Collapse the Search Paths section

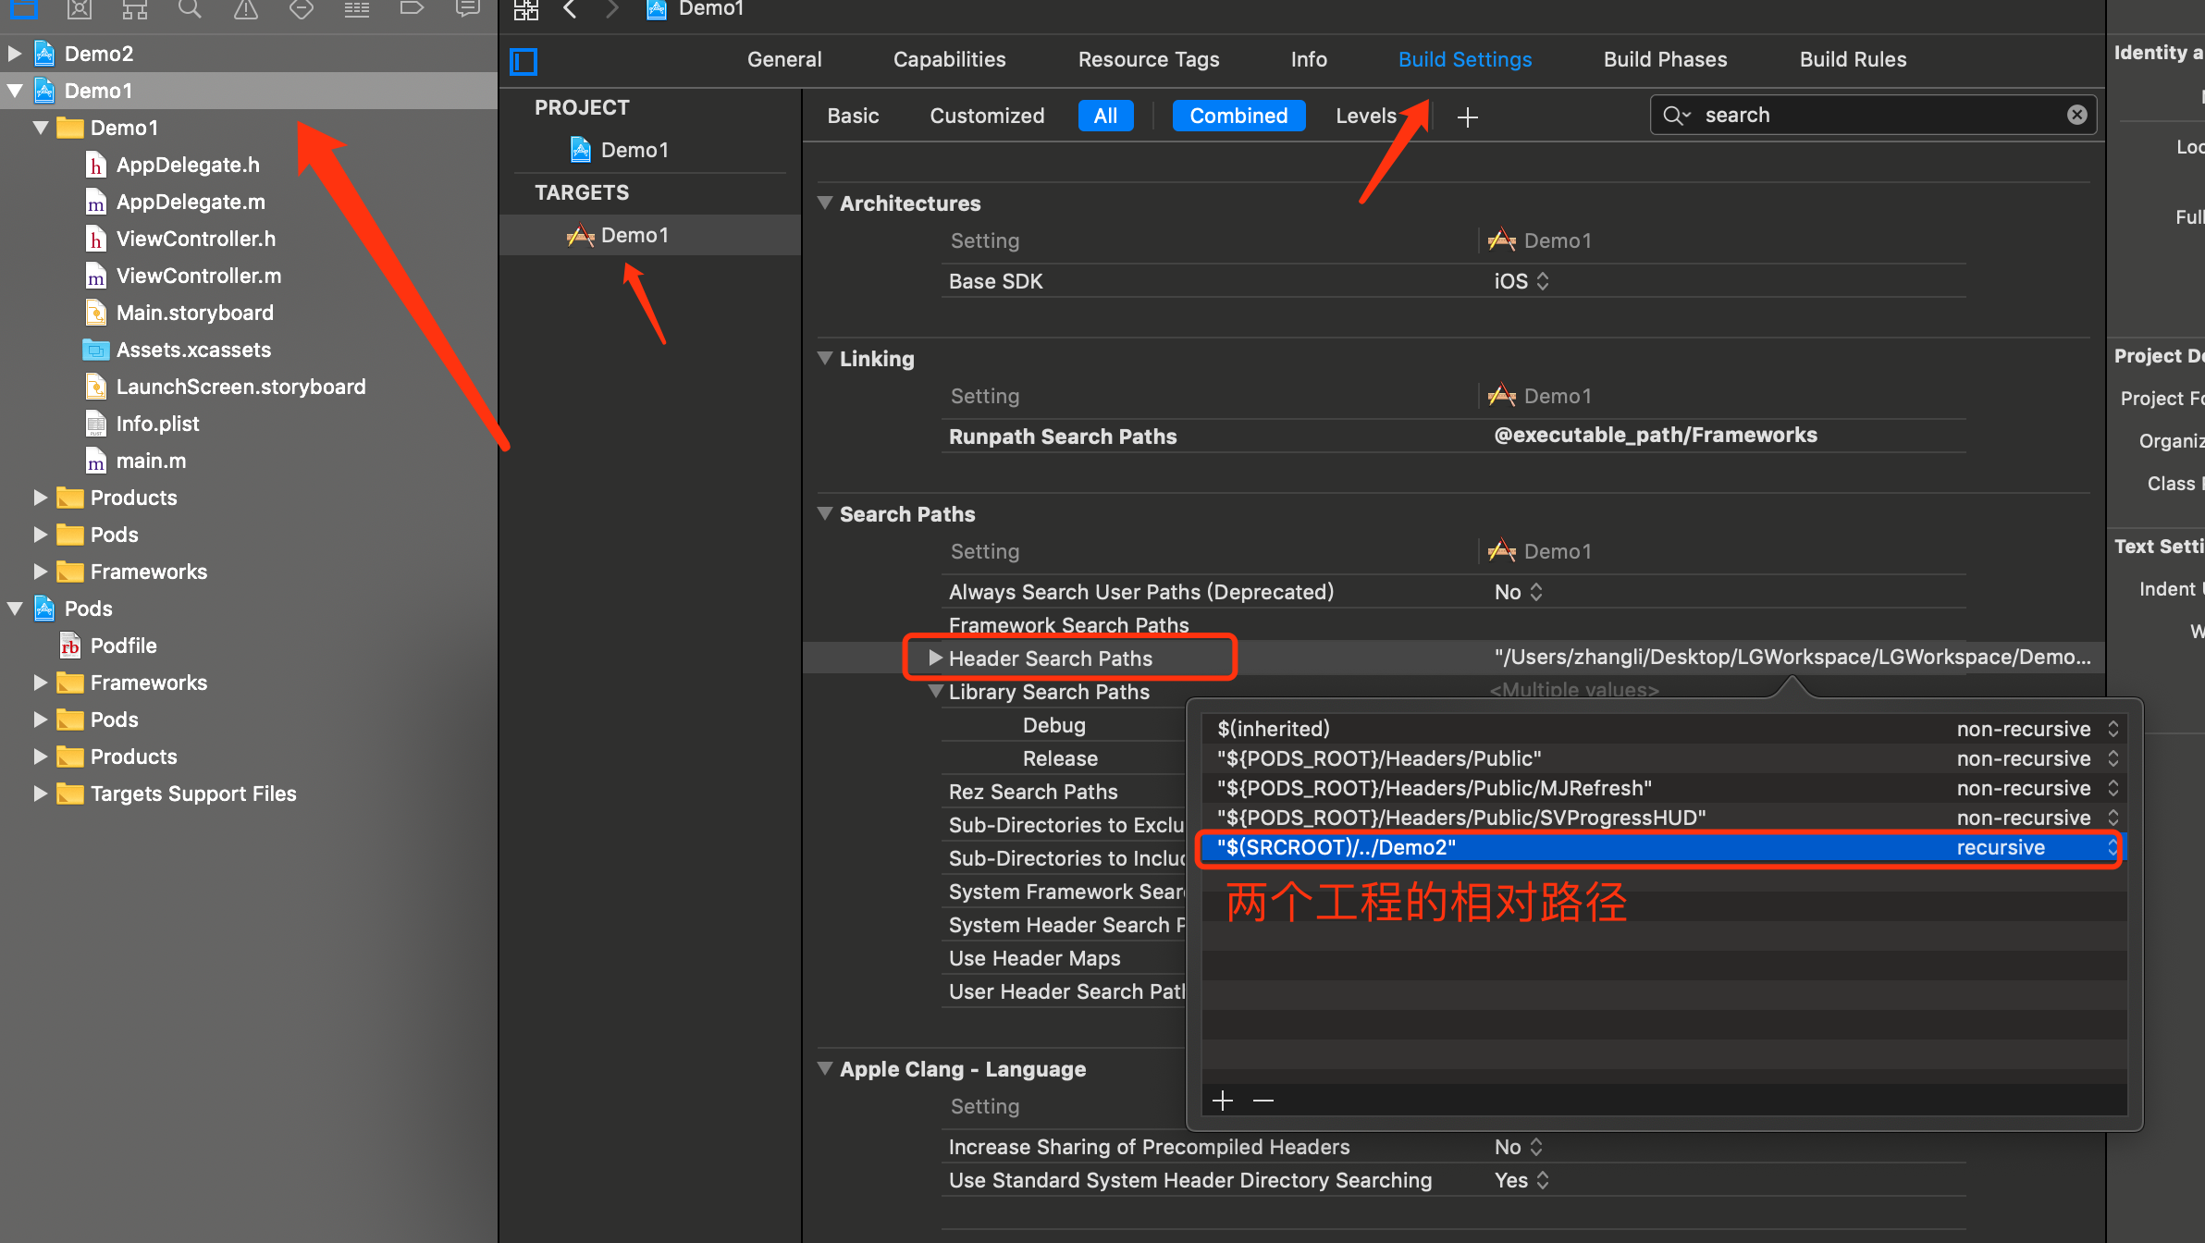(x=825, y=513)
